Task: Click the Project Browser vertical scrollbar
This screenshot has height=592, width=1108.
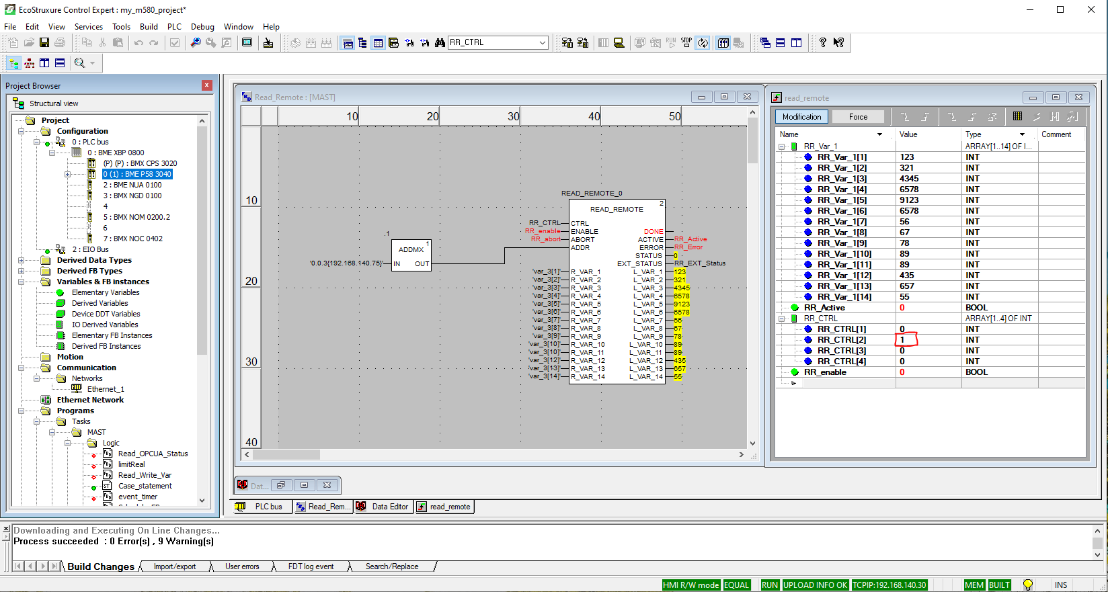Action: click(202, 309)
